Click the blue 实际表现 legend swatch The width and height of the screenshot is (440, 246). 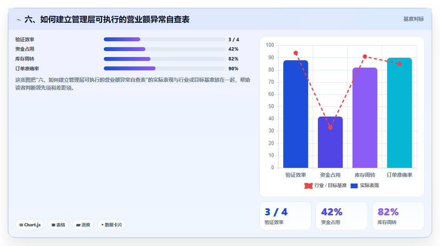tap(354, 185)
